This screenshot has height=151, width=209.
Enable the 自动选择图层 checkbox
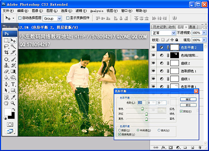(x=20, y=18)
